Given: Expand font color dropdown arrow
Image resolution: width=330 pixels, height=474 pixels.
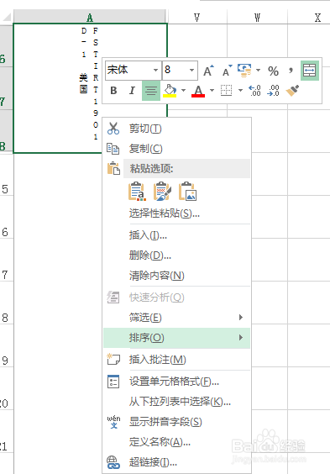Looking at the screenshot, I should [x=212, y=91].
